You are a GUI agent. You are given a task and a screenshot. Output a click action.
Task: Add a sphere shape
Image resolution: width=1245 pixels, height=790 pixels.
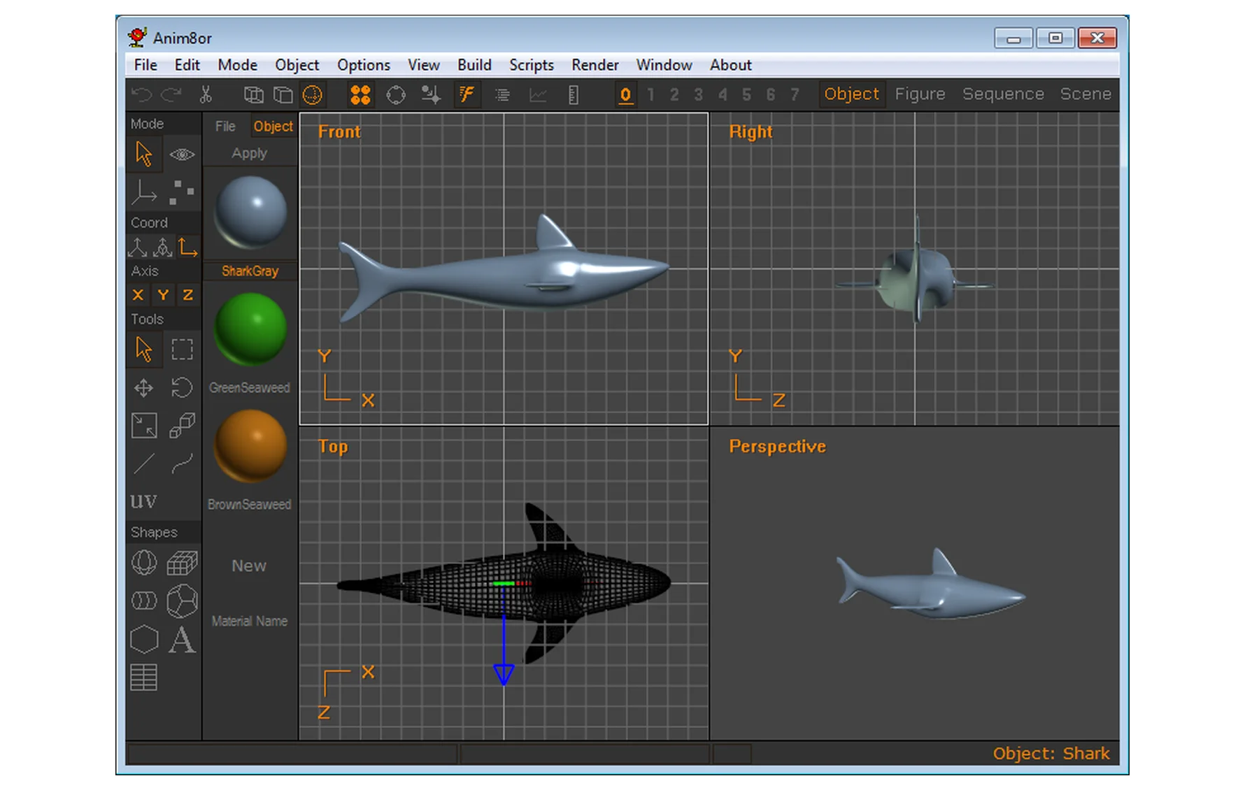144,563
